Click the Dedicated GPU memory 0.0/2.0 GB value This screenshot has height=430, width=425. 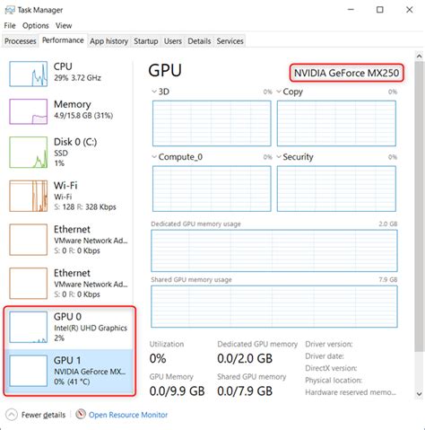point(245,358)
